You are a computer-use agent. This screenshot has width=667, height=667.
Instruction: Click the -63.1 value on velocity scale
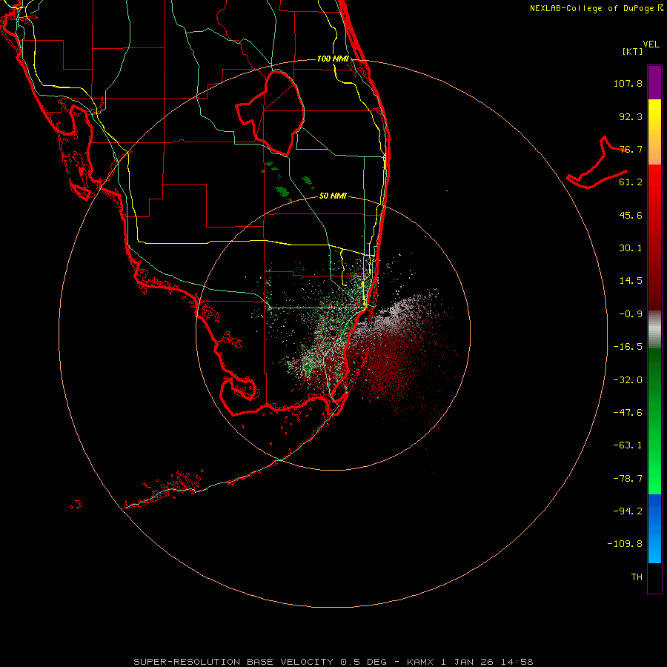(x=628, y=445)
